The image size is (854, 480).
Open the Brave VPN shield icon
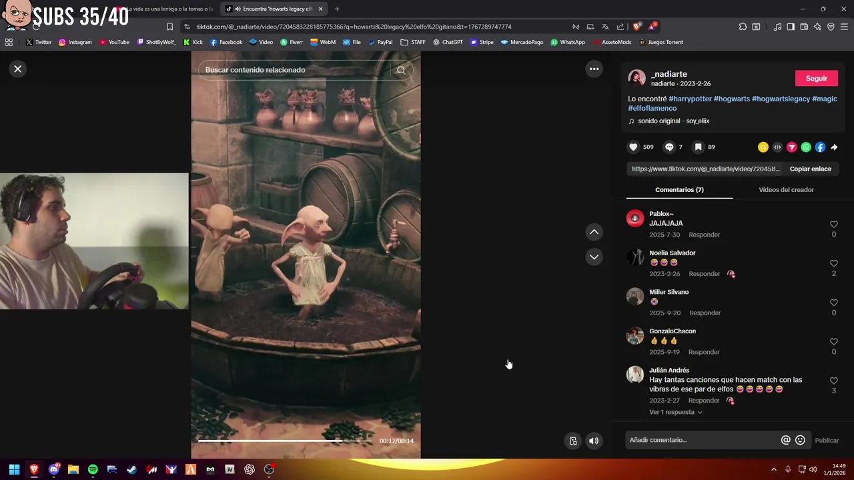pos(831,27)
